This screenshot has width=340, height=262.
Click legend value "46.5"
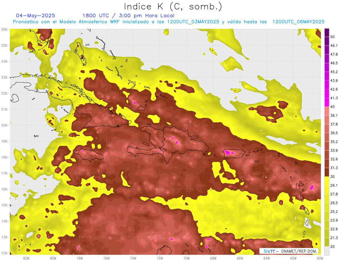[334, 63]
